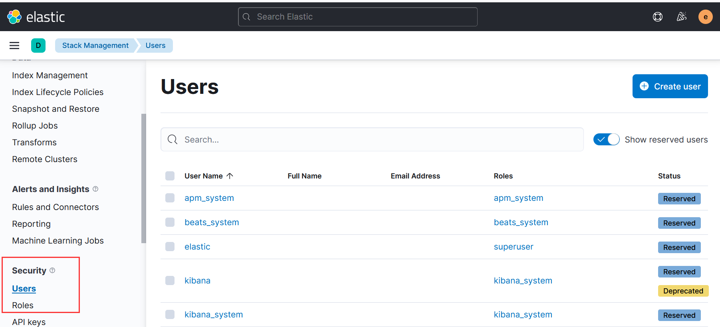Check the select all users checkbox
This screenshot has width=720, height=327.
click(x=170, y=176)
